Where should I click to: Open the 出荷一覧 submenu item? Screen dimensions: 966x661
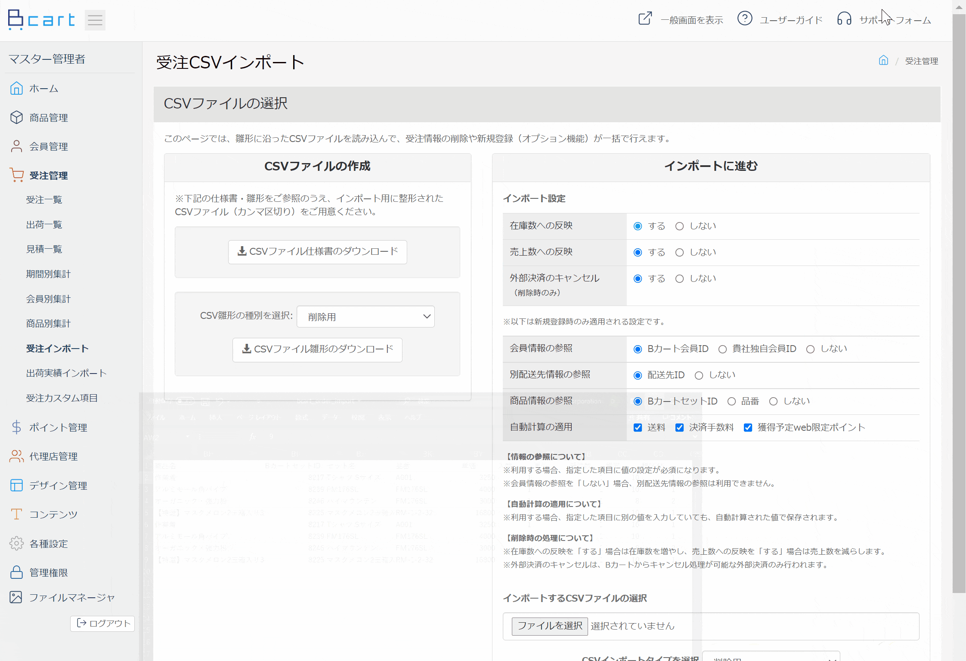(44, 225)
